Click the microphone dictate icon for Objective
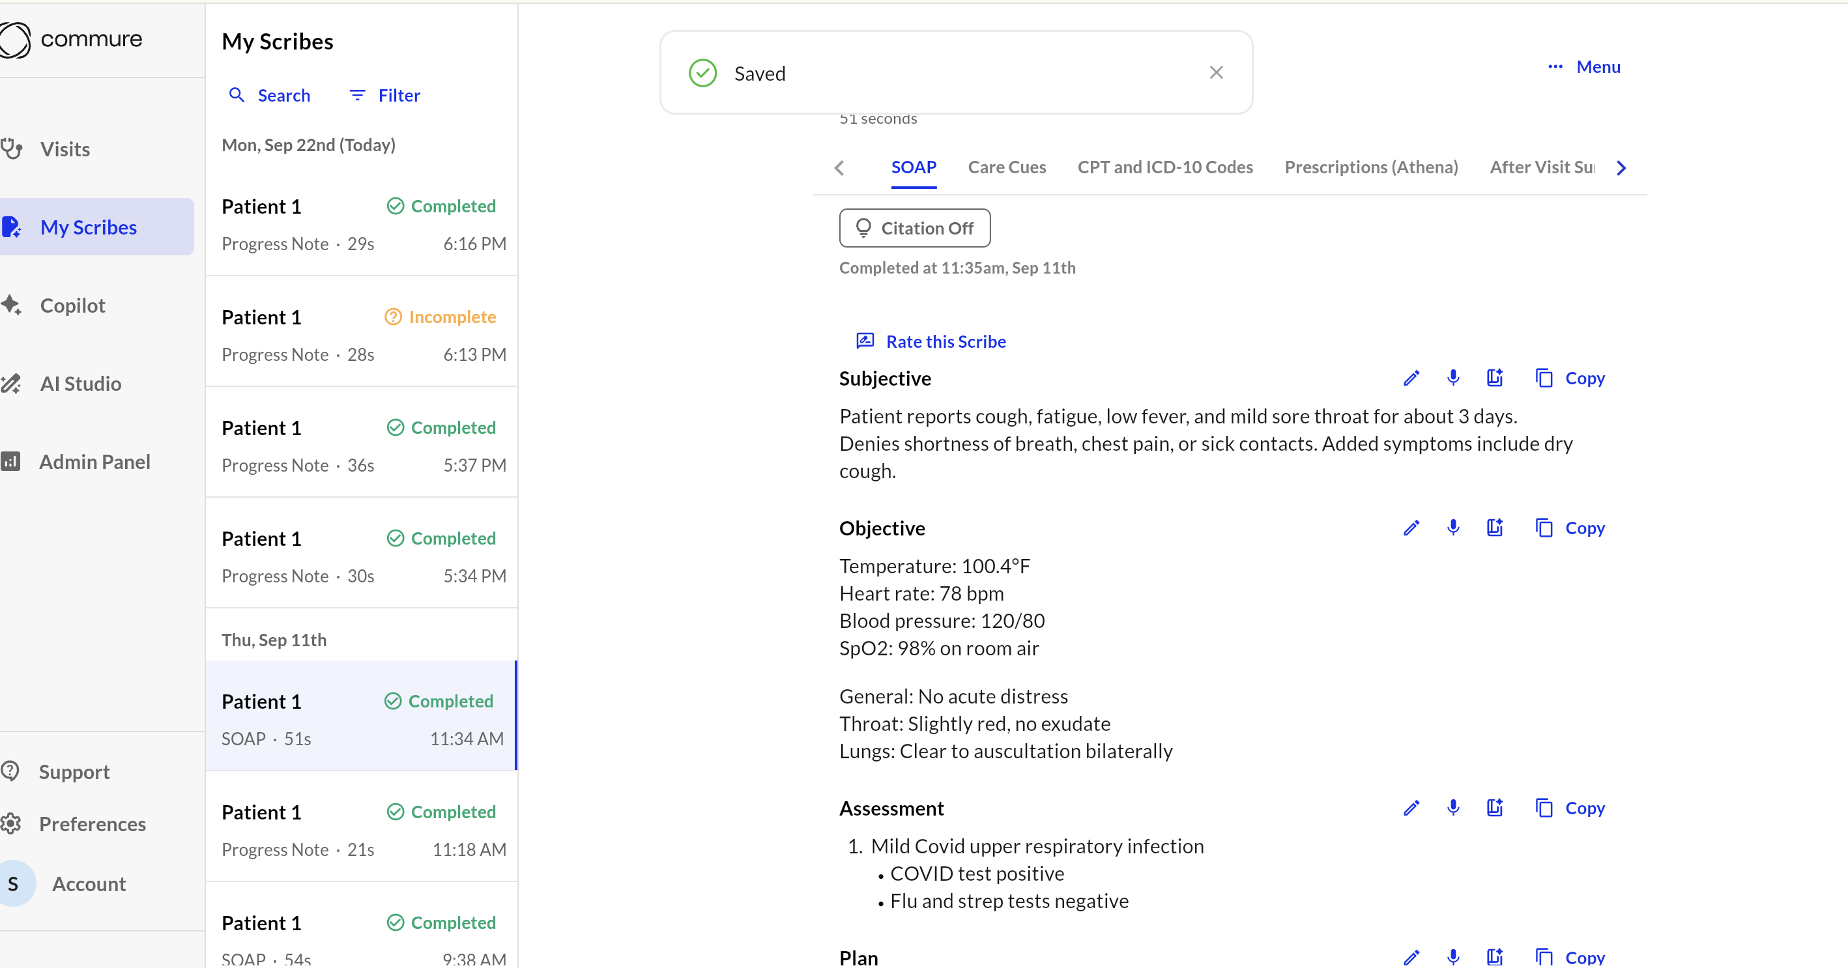Screen dimensions: 1848x968 (1452, 528)
